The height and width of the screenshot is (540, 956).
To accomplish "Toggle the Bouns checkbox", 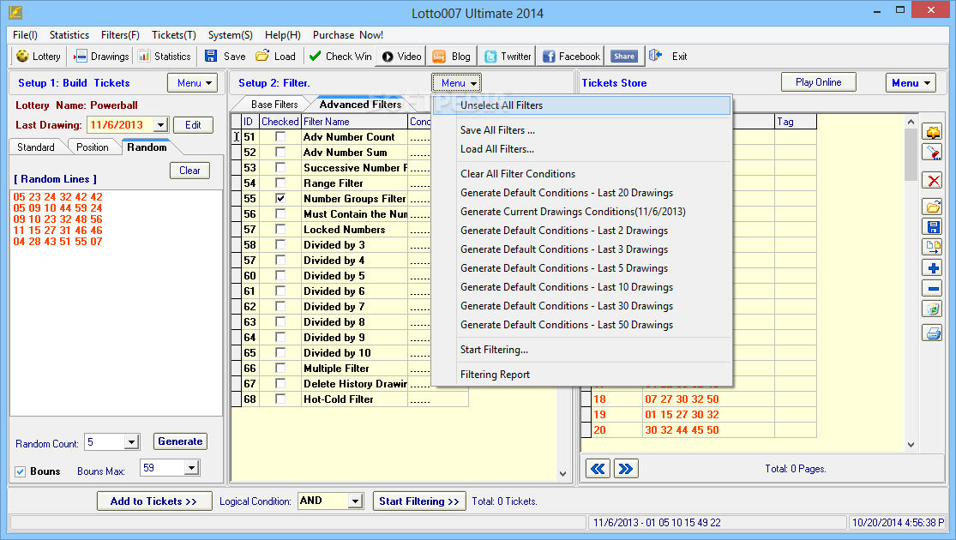I will [20, 471].
